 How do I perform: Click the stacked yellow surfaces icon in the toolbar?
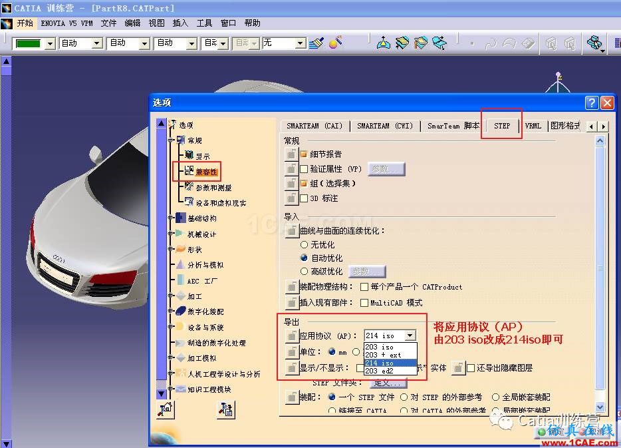pos(402,43)
